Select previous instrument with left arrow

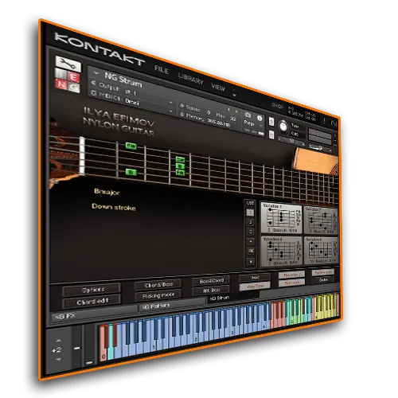click(229, 109)
